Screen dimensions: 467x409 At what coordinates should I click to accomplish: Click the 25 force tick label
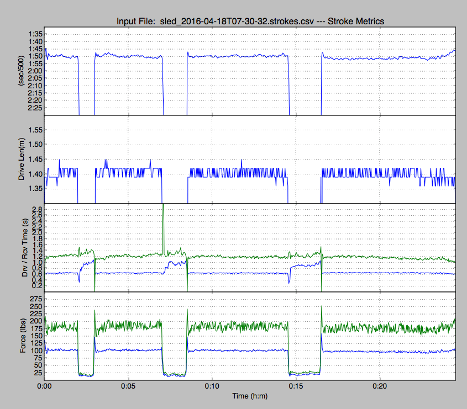click(x=37, y=373)
